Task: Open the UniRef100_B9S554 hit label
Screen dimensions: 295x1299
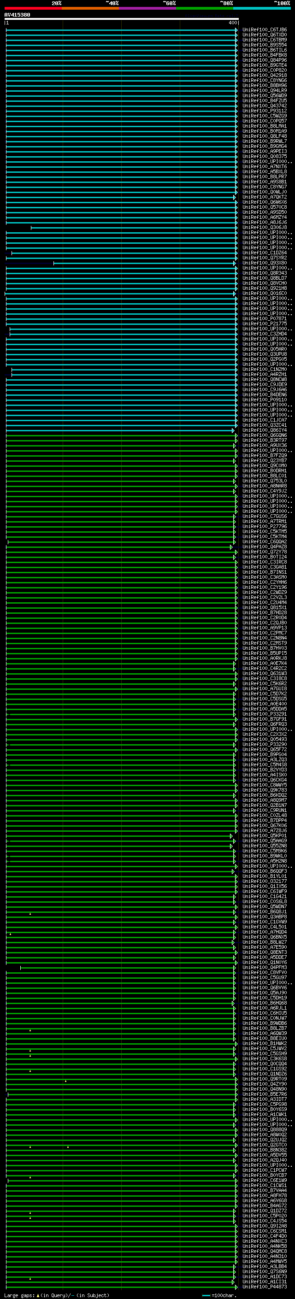Action: click(265, 45)
